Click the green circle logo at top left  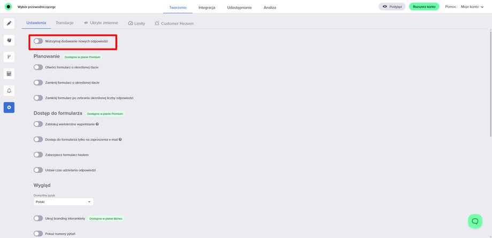9,7
